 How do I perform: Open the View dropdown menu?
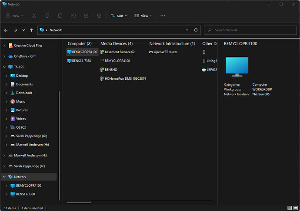click(x=143, y=16)
